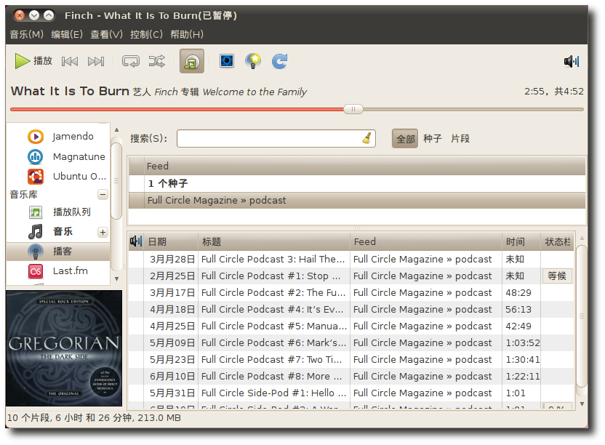Click the Magnatune icon
Image resolution: width=605 pixels, height=445 pixels.
click(x=36, y=157)
